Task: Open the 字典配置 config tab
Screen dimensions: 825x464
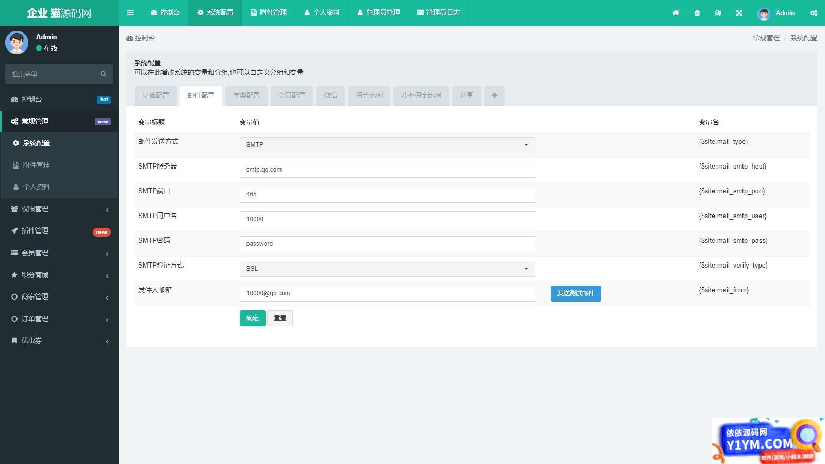Action: click(246, 96)
